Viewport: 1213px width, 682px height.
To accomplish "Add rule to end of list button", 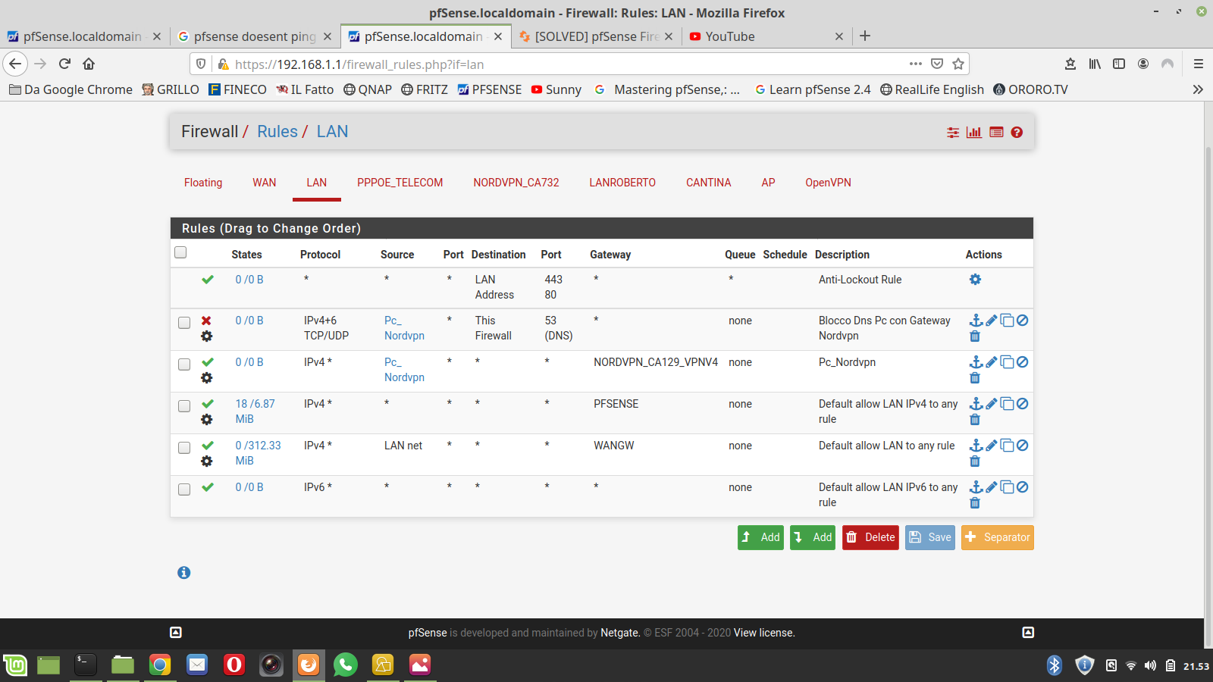I will tap(813, 537).
